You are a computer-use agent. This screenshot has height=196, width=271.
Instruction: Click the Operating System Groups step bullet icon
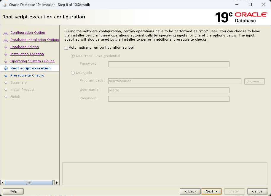pos(6,61)
